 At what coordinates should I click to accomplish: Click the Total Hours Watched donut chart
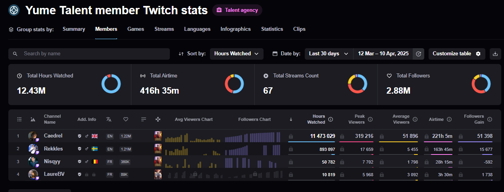coord(111,84)
